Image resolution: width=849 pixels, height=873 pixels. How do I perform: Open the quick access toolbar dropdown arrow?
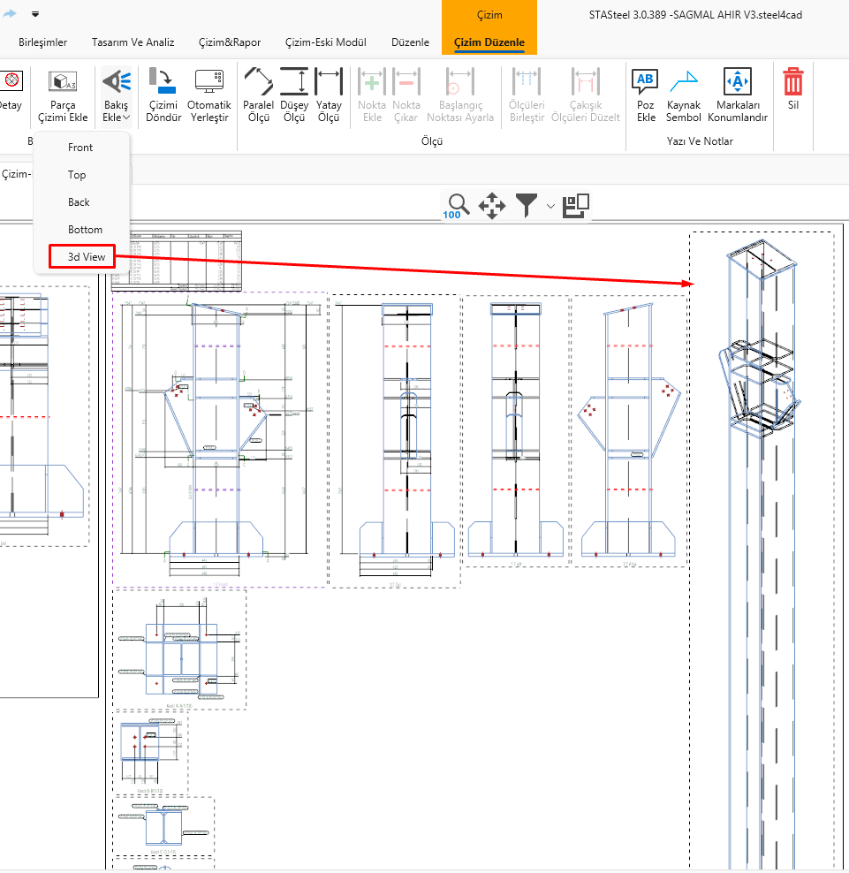click(x=35, y=14)
